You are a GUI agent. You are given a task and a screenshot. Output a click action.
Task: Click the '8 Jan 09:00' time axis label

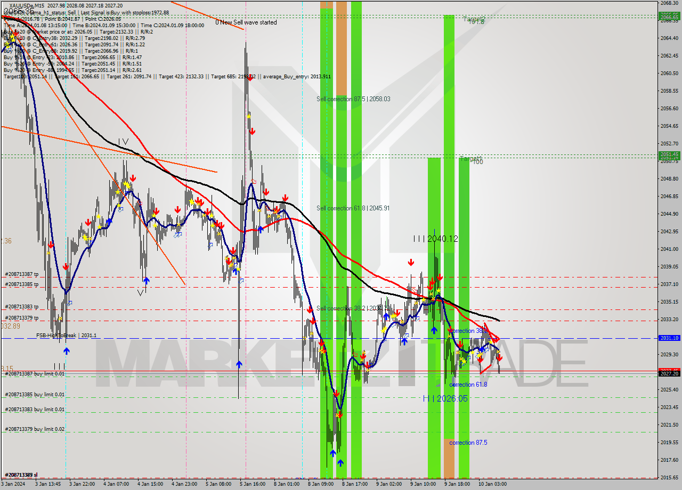(321, 484)
